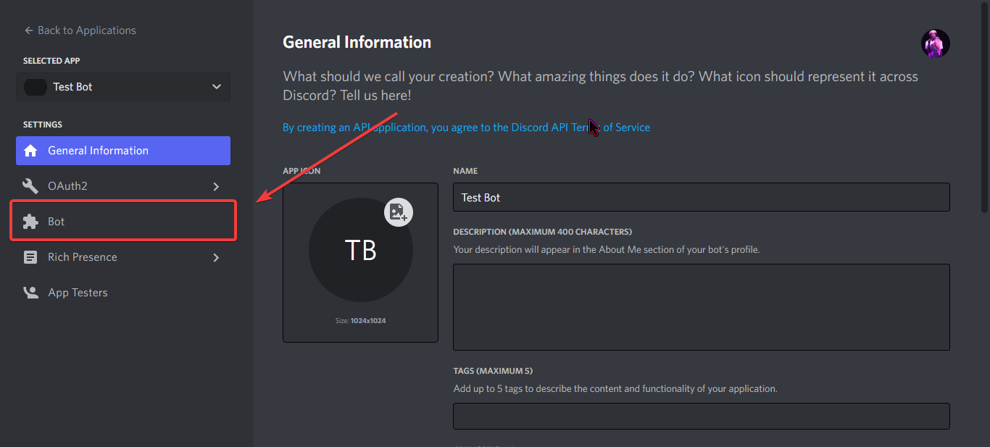Expand the Rich Presence chevron
This screenshot has width=990, height=447.
pyautogui.click(x=215, y=256)
